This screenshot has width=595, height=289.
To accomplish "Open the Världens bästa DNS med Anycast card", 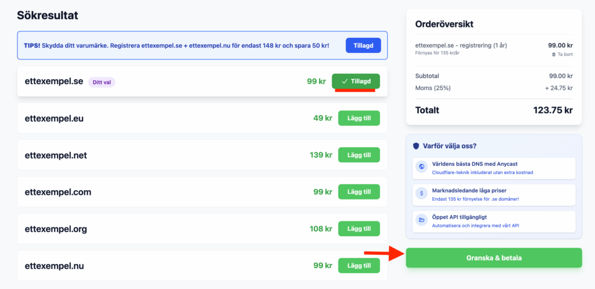I will point(494,167).
